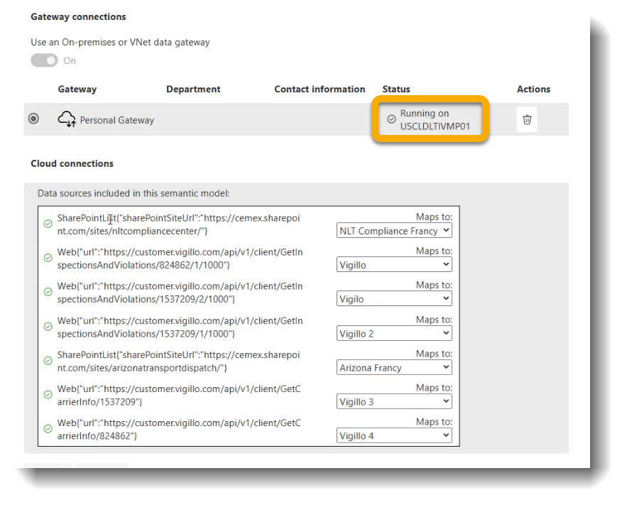Click the nltcompliancecenter SharePointList source text
627x505 pixels.
pyautogui.click(x=178, y=224)
